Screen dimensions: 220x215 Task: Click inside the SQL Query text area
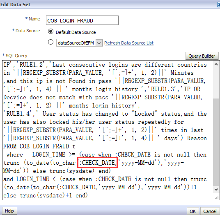tap(108, 130)
